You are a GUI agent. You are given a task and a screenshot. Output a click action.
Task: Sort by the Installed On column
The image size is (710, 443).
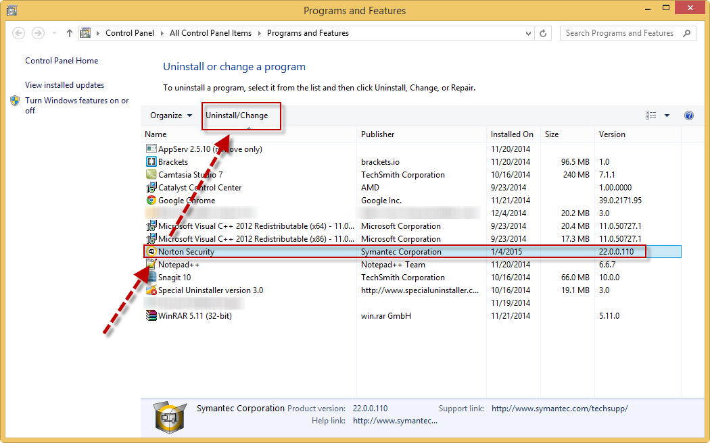pos(512,134)
